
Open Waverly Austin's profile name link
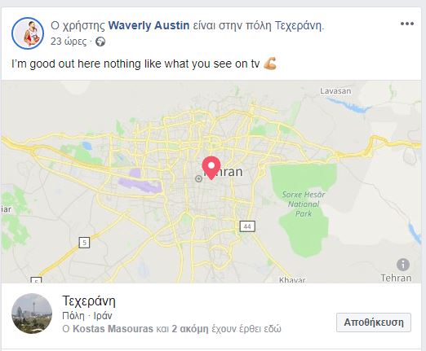coord(149,25)
